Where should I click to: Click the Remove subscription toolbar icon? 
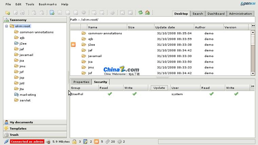click(x=130, y=13)
